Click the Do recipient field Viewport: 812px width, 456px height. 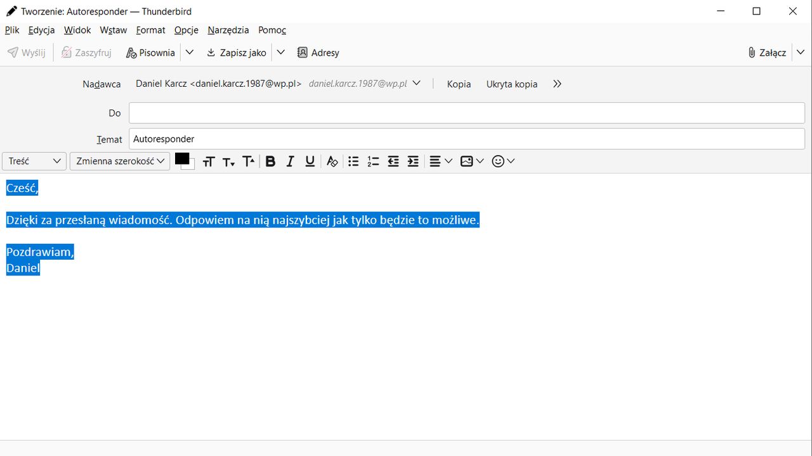point(467,113)
